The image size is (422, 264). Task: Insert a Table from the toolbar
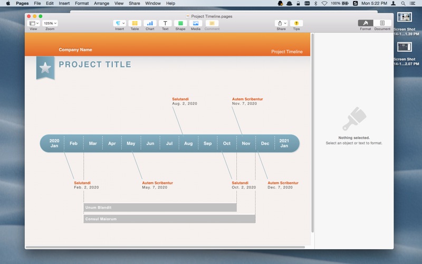pyautogui.click(x=135, y=23)
